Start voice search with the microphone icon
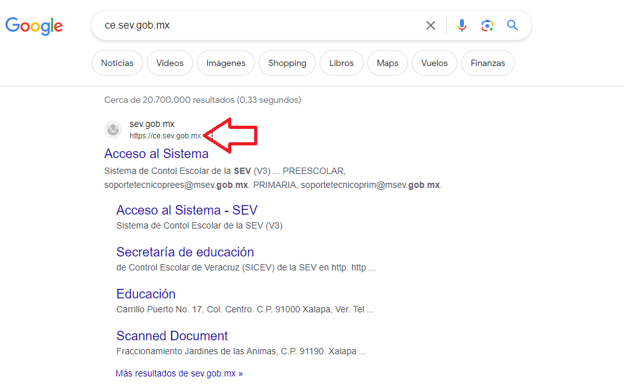This screenshot has height=386, width=624. click(461, 25)
